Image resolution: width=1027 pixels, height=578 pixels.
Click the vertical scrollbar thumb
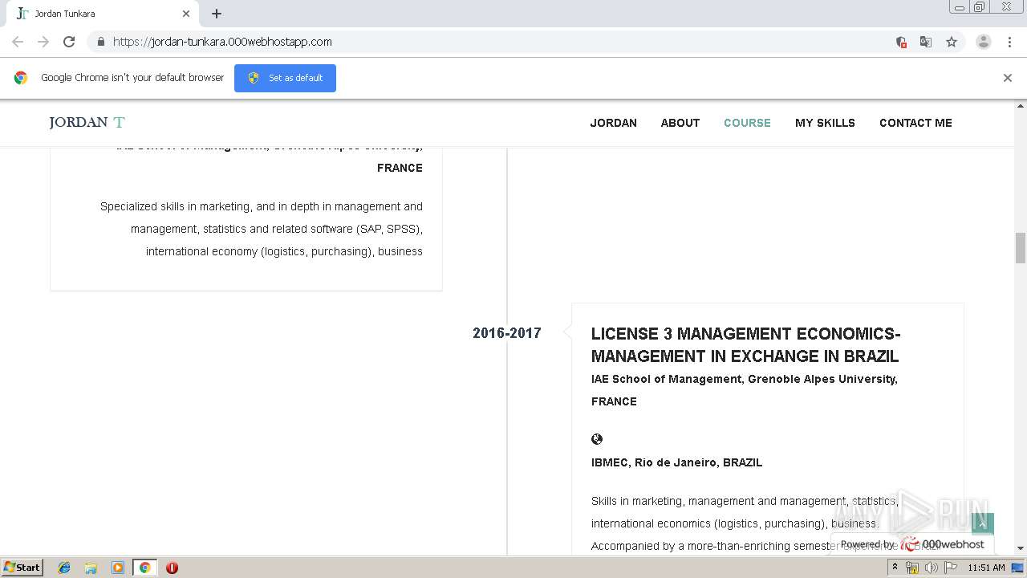1021,247
